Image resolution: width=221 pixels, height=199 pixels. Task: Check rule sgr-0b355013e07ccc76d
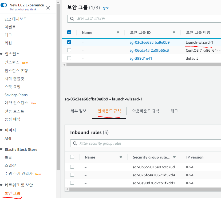72,167
